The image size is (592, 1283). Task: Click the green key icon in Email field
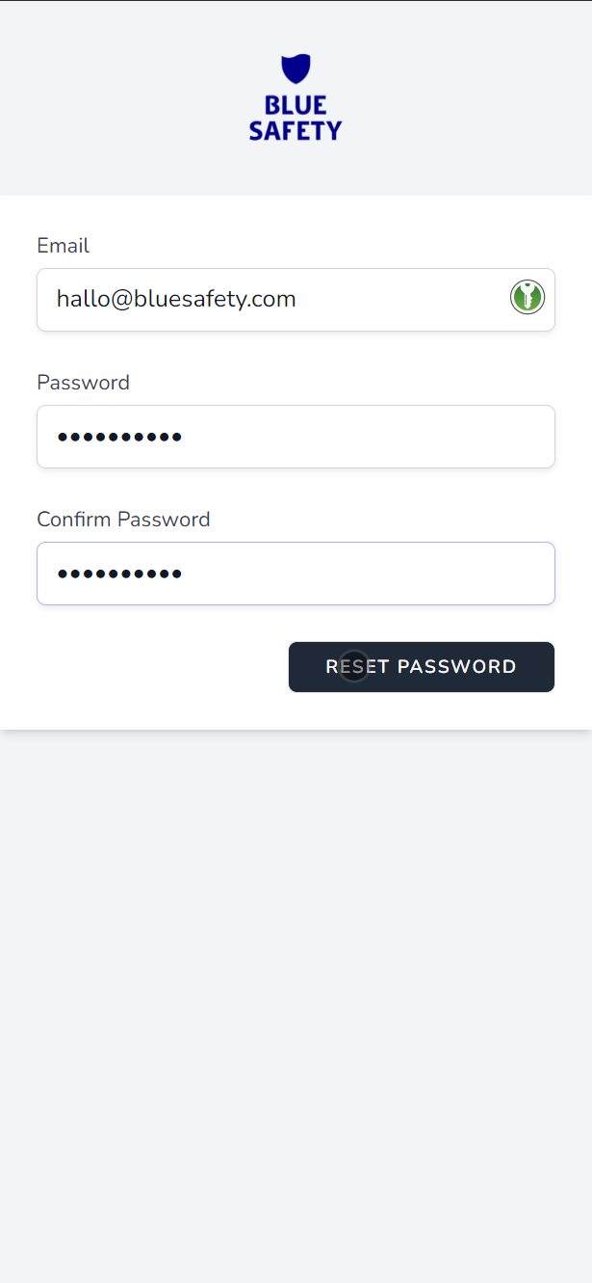[x=528, y=297]
